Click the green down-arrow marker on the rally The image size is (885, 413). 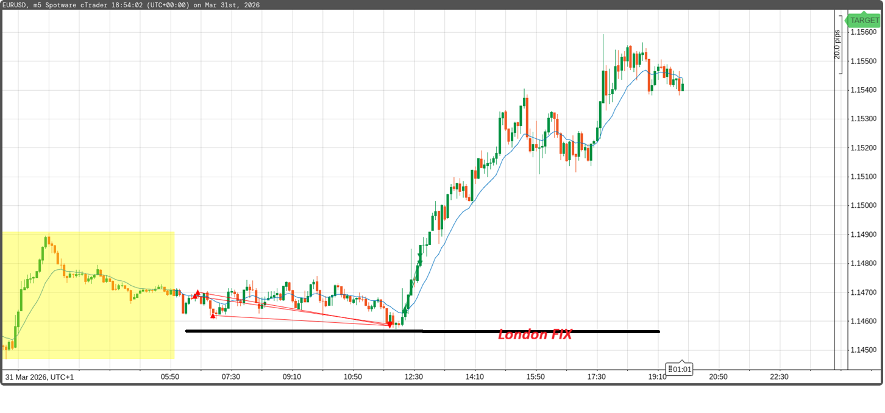click(419, 263)
